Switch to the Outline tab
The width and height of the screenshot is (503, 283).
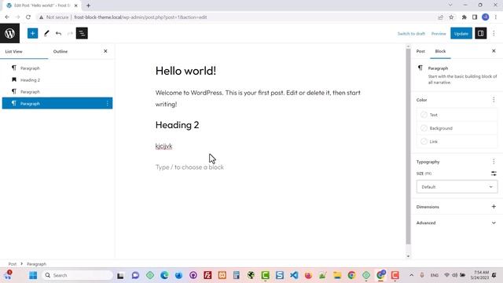[61, 51]
